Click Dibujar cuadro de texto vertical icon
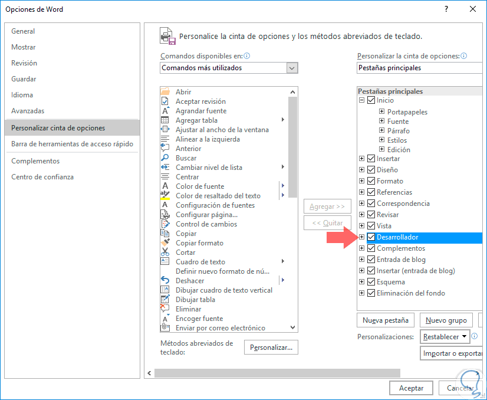Screen dimensions: 487x400 [x=165, y=290]
